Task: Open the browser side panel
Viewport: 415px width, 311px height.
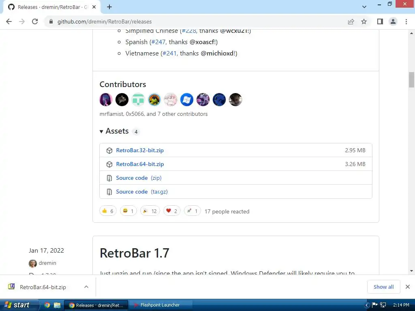Action: pos(380,21)
